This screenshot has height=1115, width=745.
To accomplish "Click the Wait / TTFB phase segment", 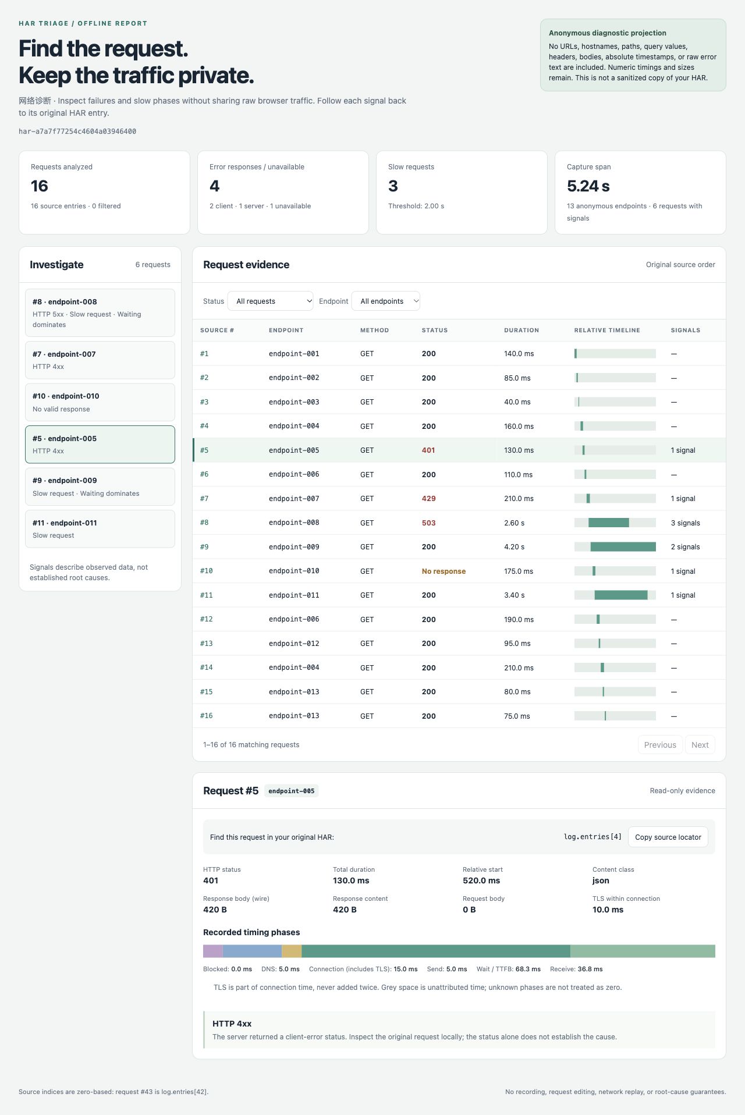I will 436,951.
